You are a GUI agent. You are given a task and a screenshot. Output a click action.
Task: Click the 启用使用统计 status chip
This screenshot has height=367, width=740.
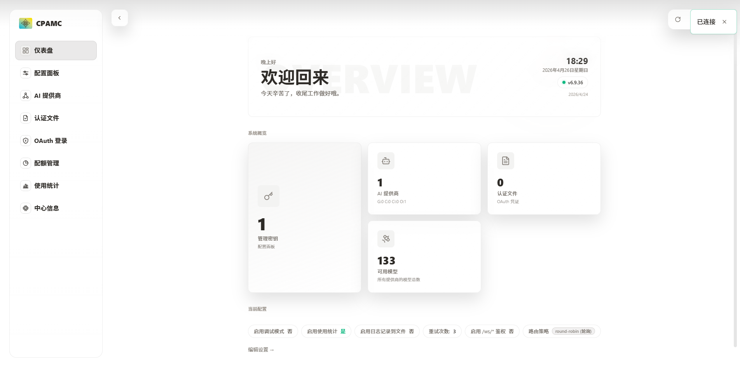tap(326, 331)
